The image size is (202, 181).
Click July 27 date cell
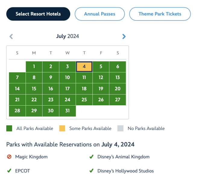pos(118,100)
